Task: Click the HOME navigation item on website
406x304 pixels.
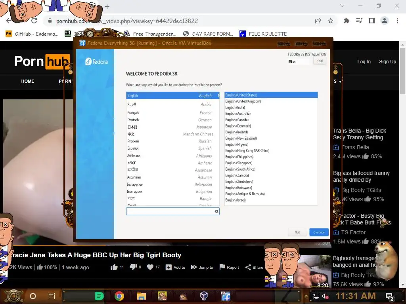Action: pos(28,81)
